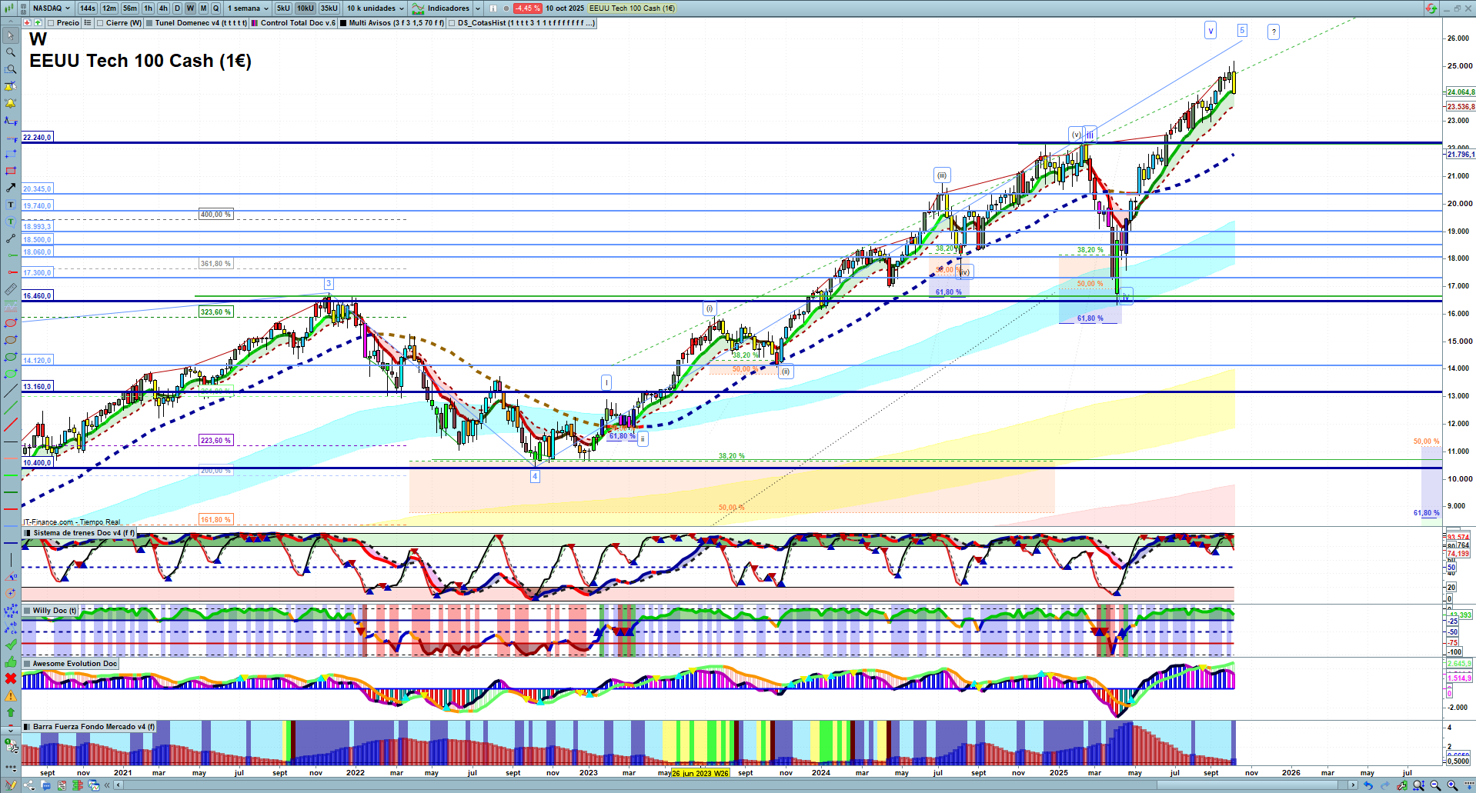This screenshot has height=793, width=1476.
Task: Select the red X mark tool
Action: tap(10, 678)
